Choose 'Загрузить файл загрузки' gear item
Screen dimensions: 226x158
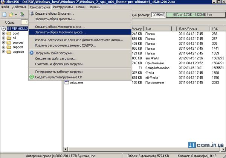click(55, 53)
